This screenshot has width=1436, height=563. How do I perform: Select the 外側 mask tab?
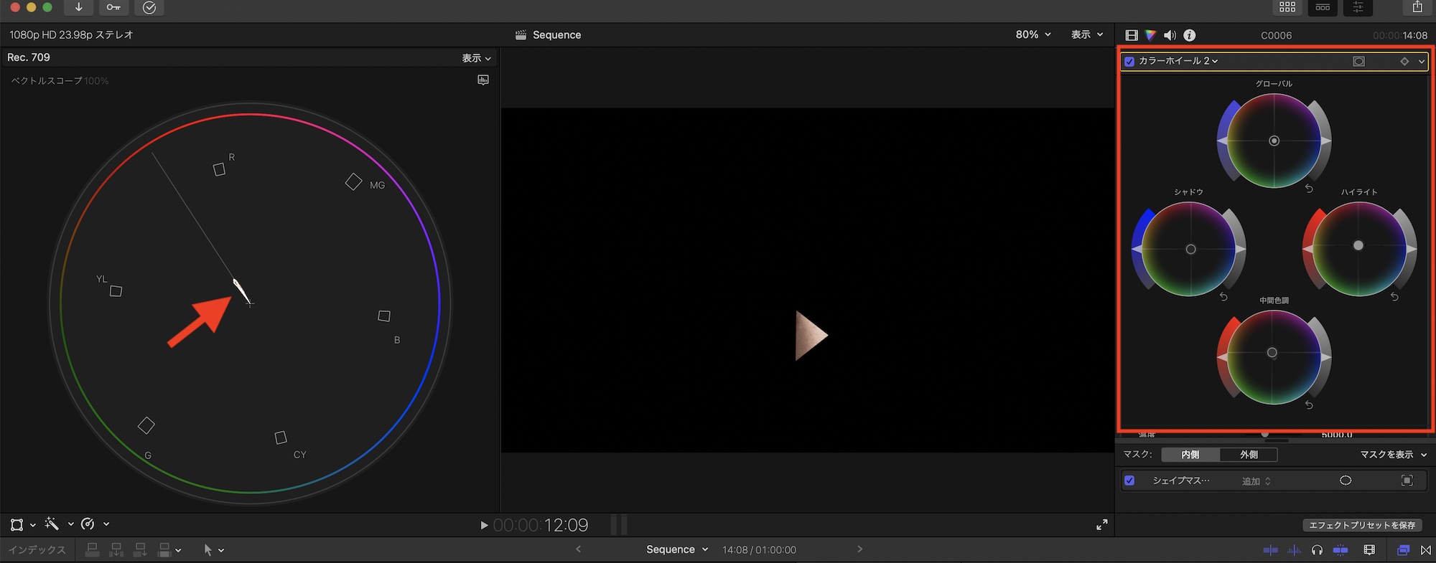click(x=1249, y=455)
